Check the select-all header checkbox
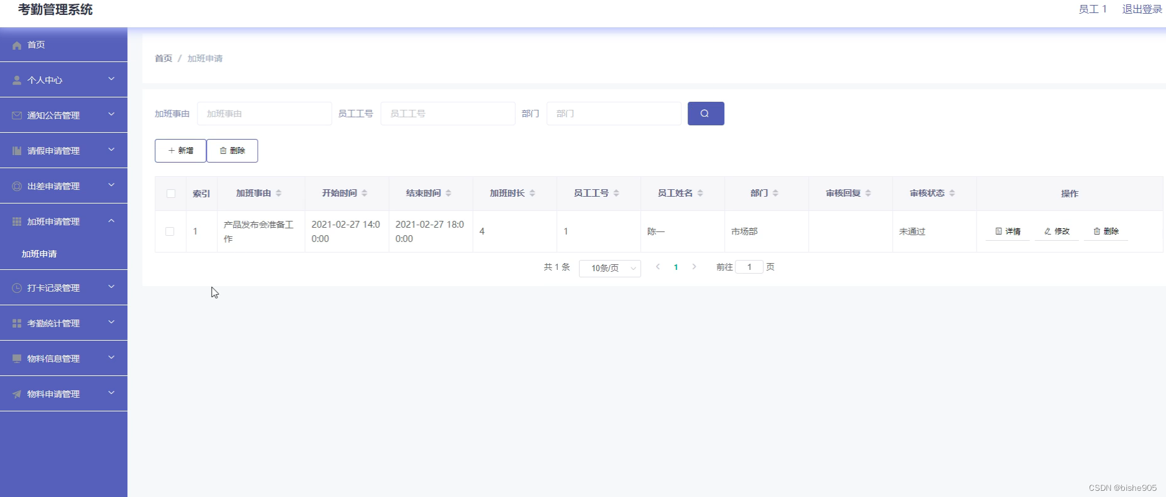The image size is (1166, 497). click(x=171, y=194)
